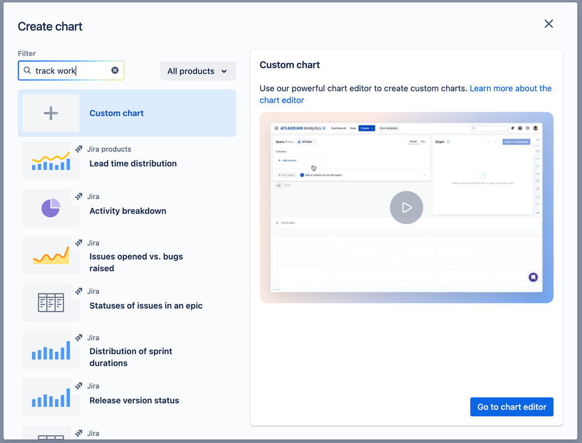Click the Go to chart editor button

[512, 407]
